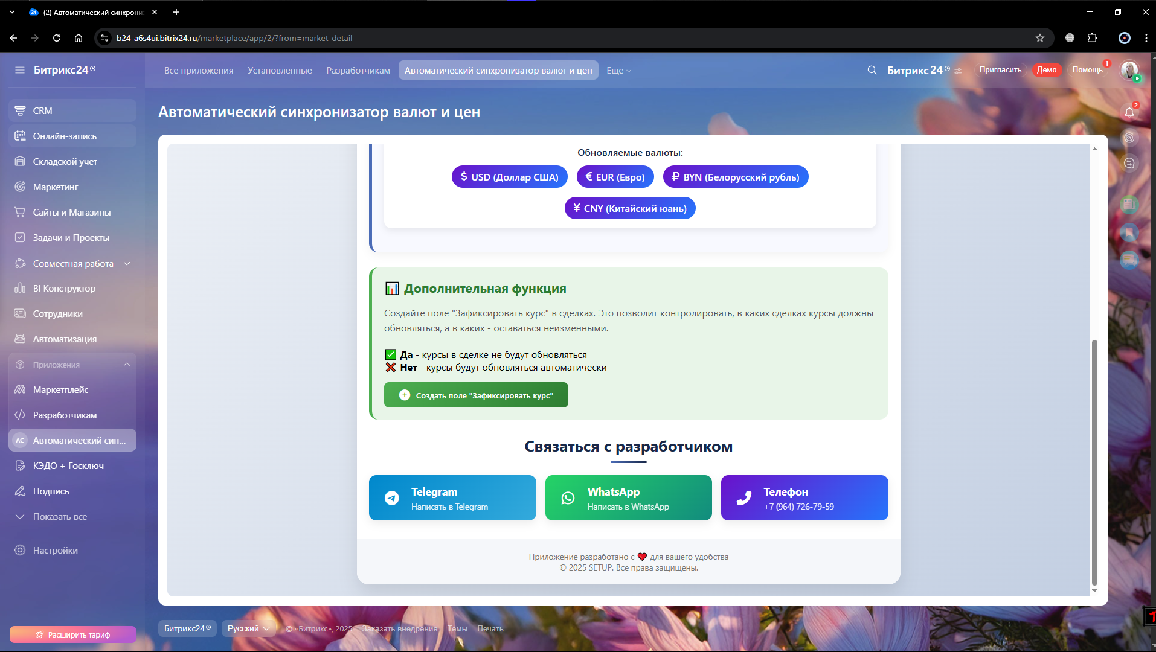This screenshot has width=1156, height=652.
Task: Click the Пригласить button
Action: (1001, 70)
